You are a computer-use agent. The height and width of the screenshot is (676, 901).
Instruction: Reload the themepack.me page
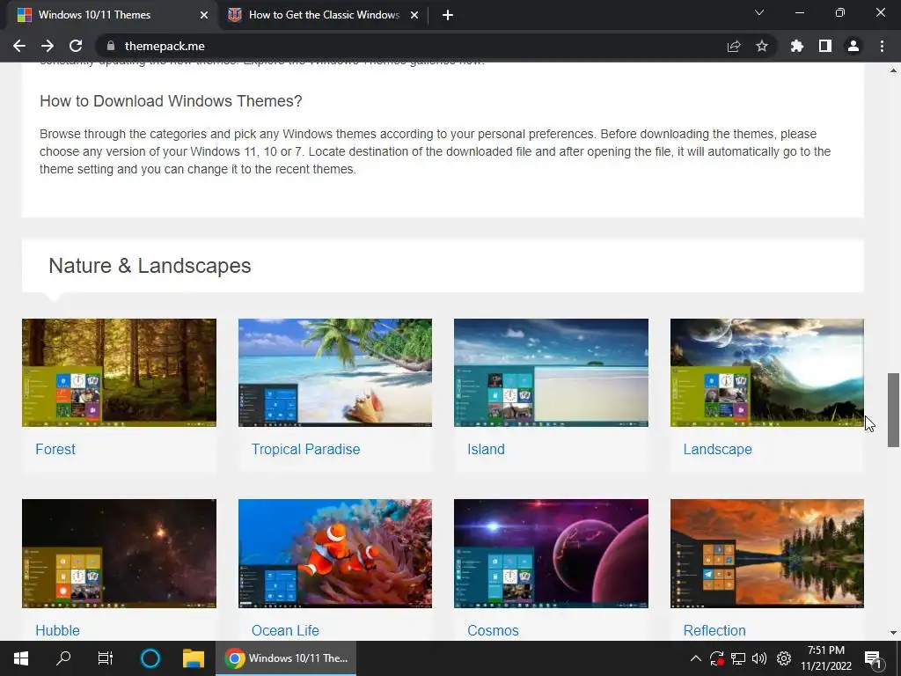[x=76, y=46]
